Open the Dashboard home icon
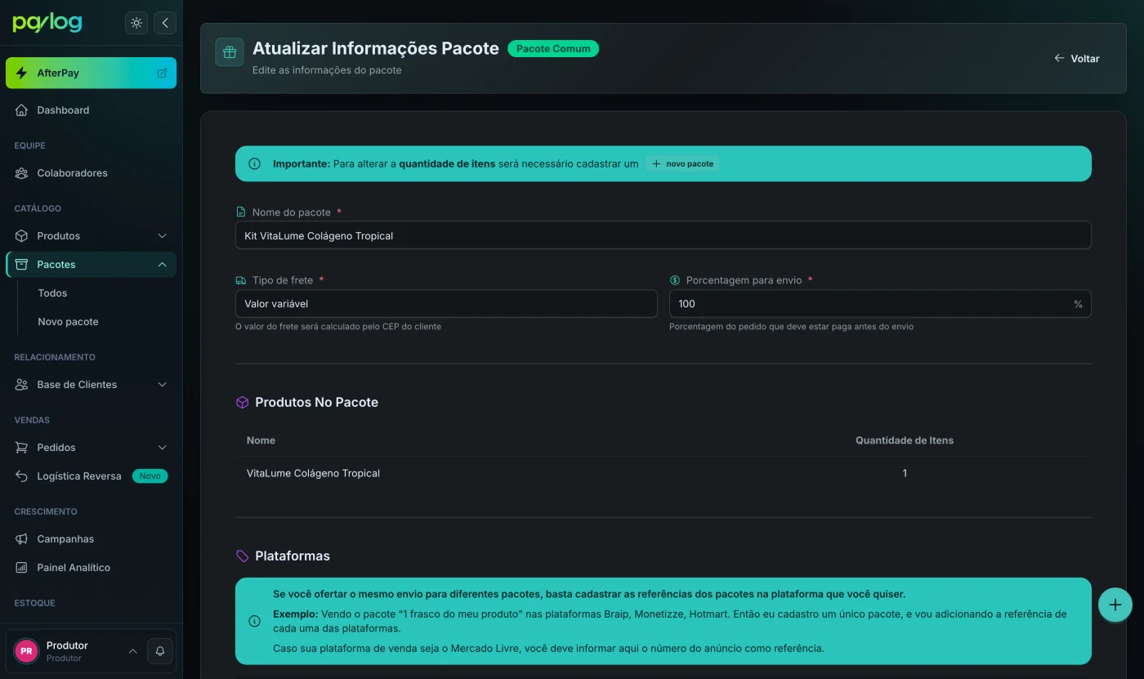 [22, 110]
